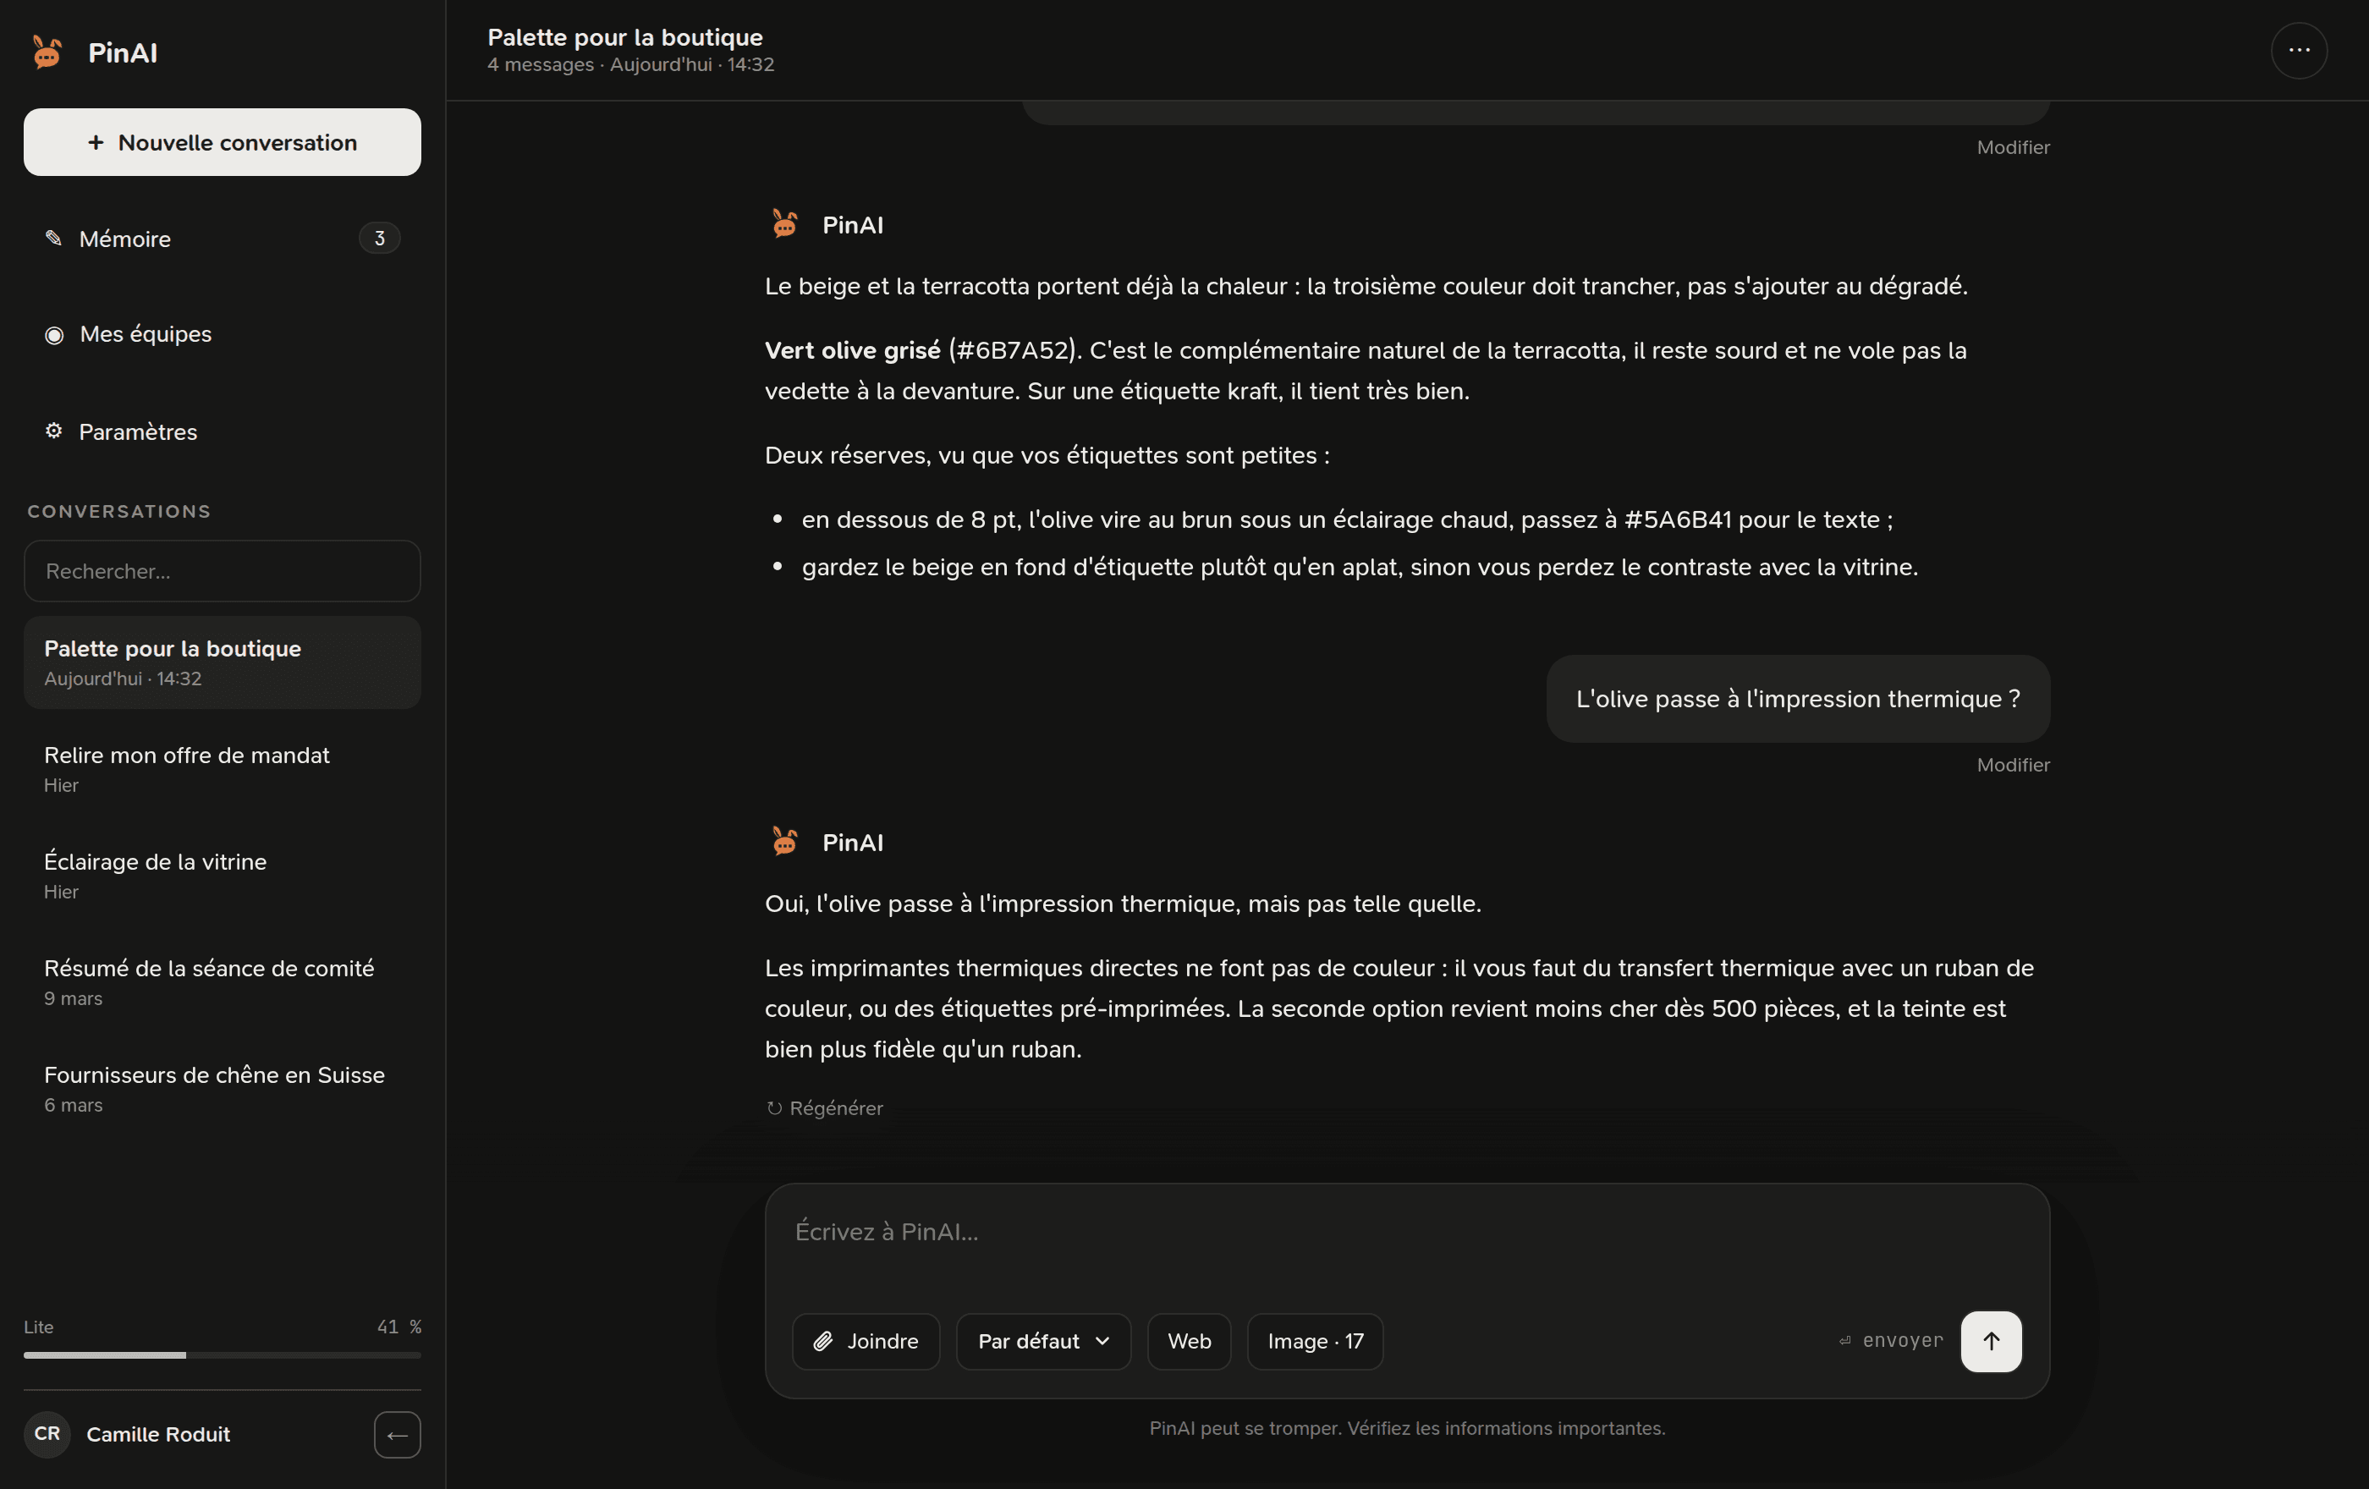The image size is (2369, 1489).
Task: Open the Relire mon offre de mandat conversation
Action: [223, 769]
